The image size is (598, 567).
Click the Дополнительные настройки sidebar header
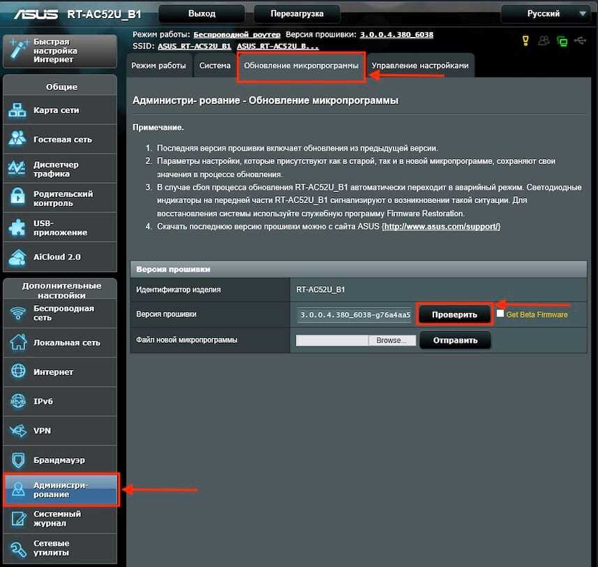click(x=61, y=290)
